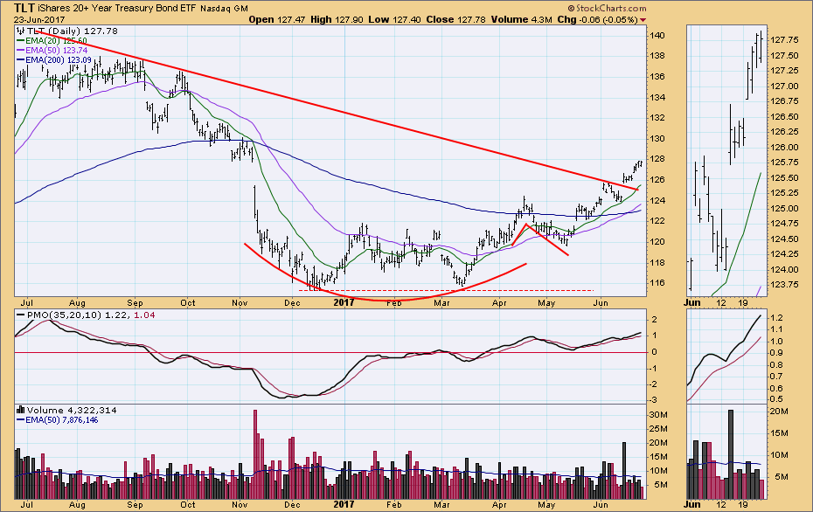Select the High 127.90 value
Viewport: 813px width, 512px height.
point(337,20)
